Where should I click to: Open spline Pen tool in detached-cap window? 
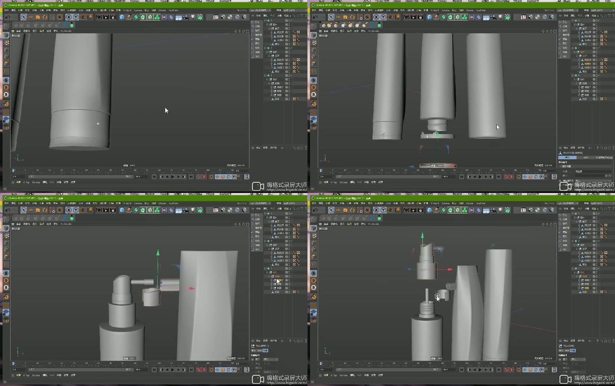pyautogui.click(x=436, y=17)
